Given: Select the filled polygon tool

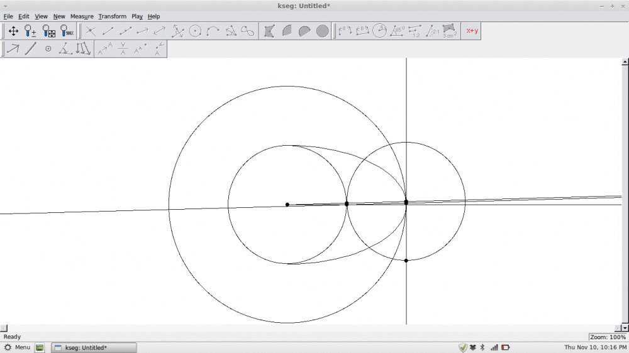Looking at the screenshot, I should (269, 31).
